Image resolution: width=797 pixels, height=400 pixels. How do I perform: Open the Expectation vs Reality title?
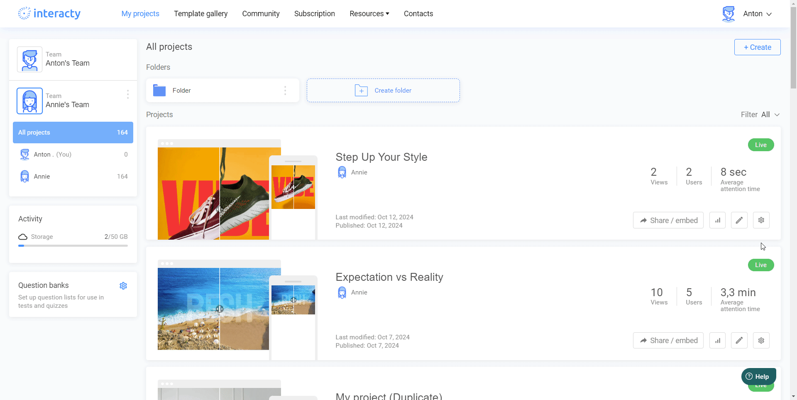tap(389, 277)
